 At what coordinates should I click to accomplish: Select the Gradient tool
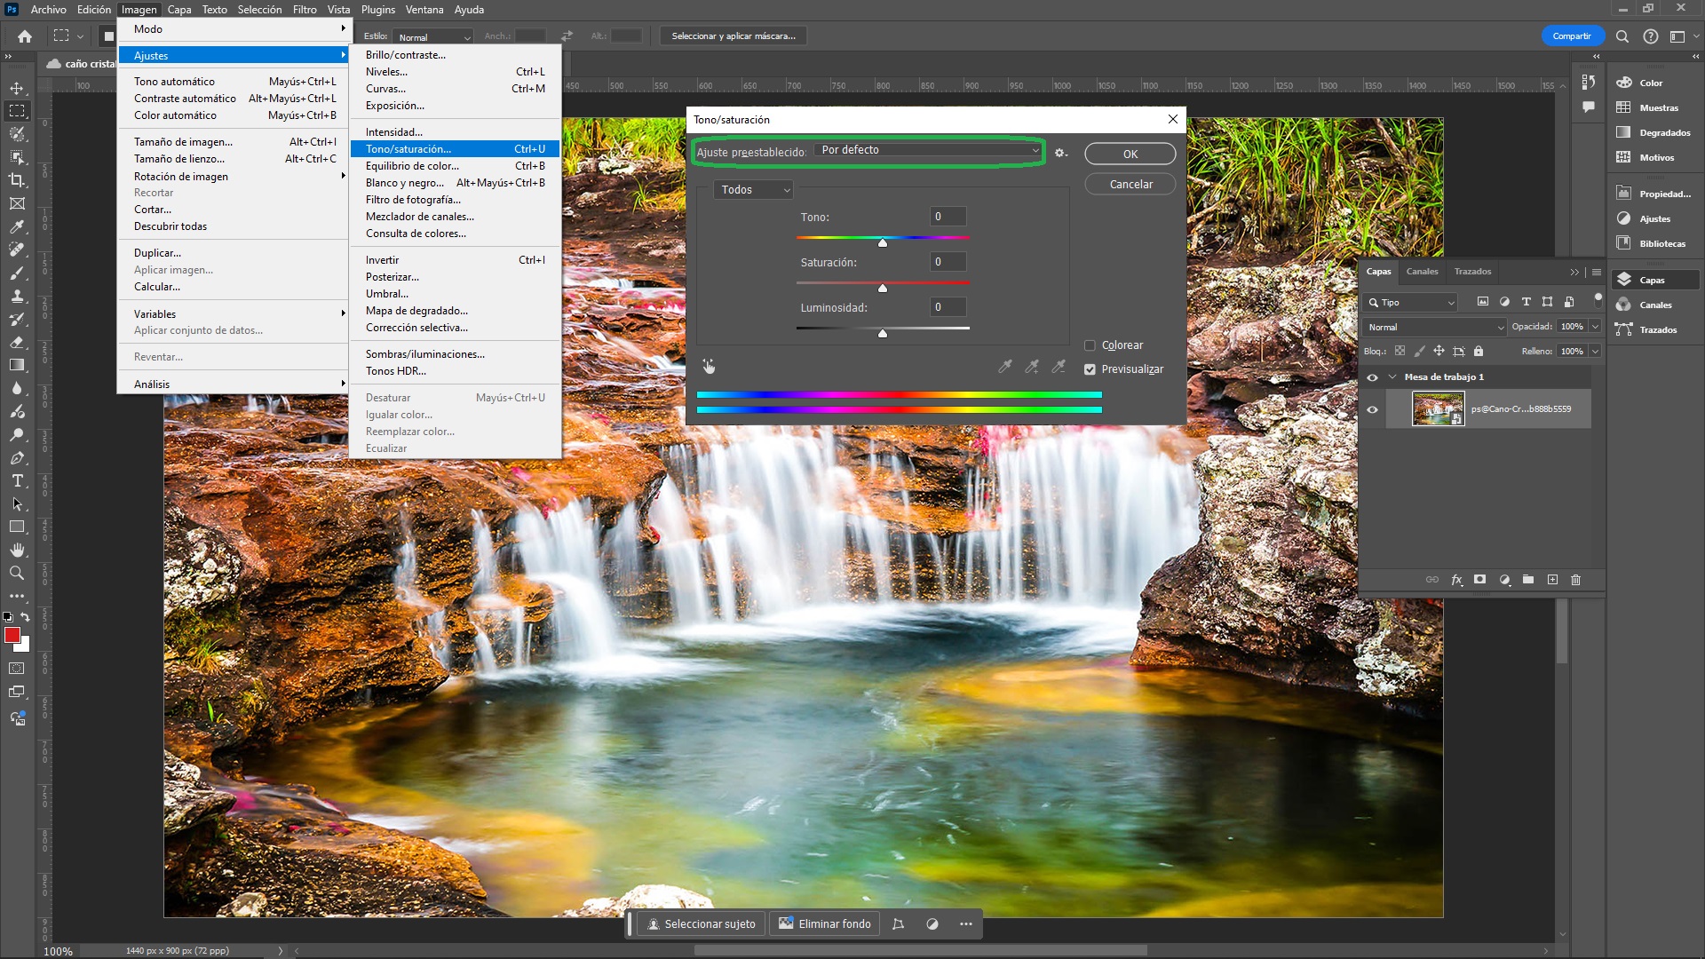point(17,365)
